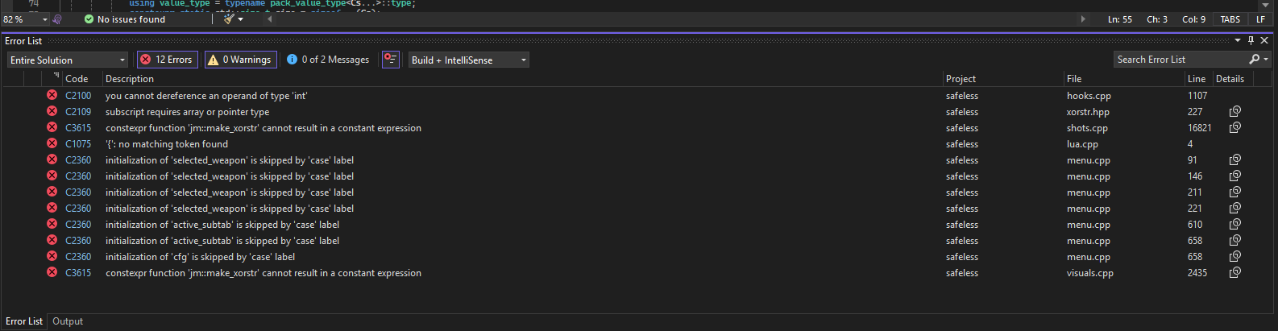Screen dimensions: 1278x331
Task: Switch to the Output tab
Action: pyautogui.click(x=68, y=321)
